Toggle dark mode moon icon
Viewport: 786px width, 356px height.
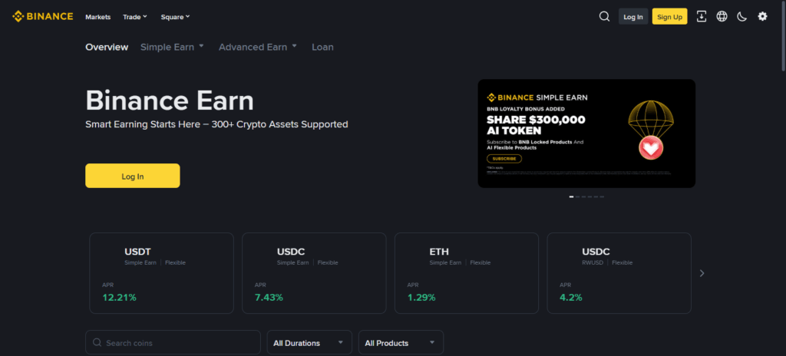742,17
